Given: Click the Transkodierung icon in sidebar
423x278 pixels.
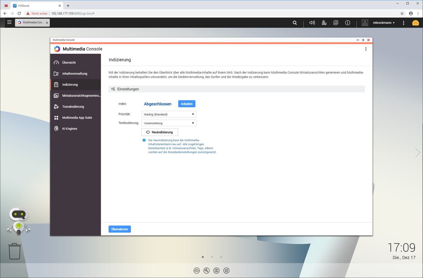Looking at the screenshot, I should click(x=56, y=107).
